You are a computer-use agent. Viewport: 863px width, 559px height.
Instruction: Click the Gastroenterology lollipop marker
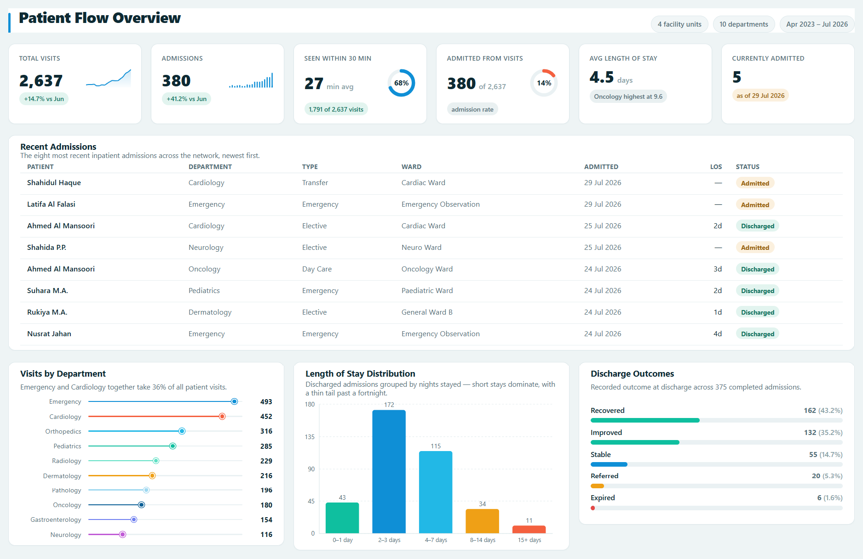(134, 519)
